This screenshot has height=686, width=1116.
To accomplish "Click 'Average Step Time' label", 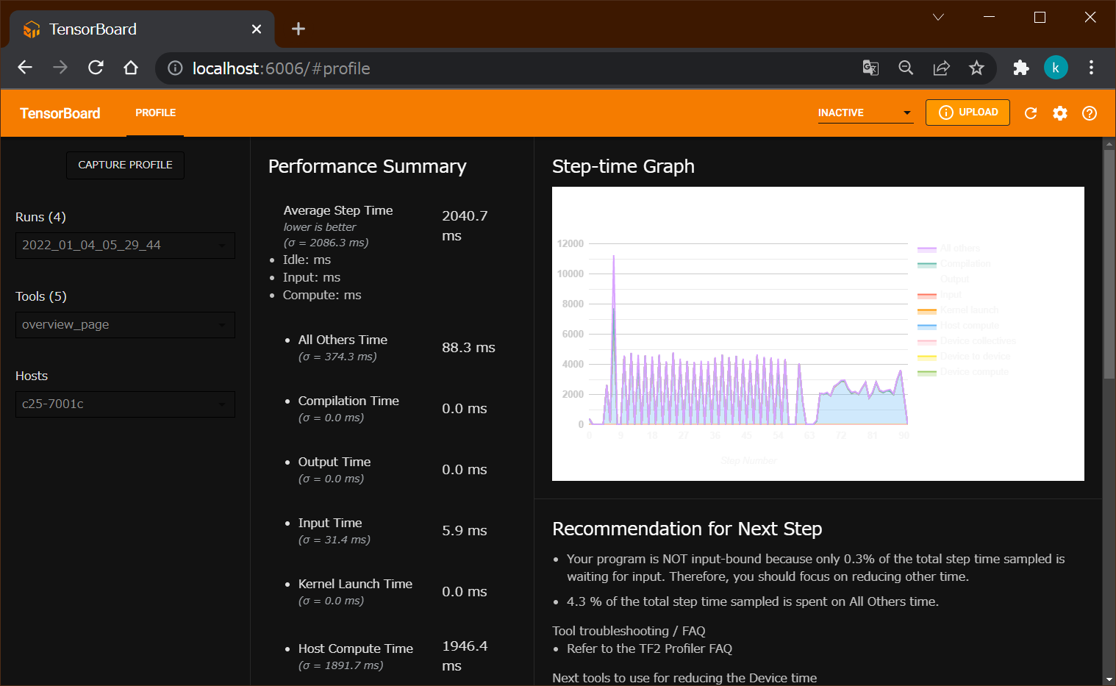I will coord(338,210).
